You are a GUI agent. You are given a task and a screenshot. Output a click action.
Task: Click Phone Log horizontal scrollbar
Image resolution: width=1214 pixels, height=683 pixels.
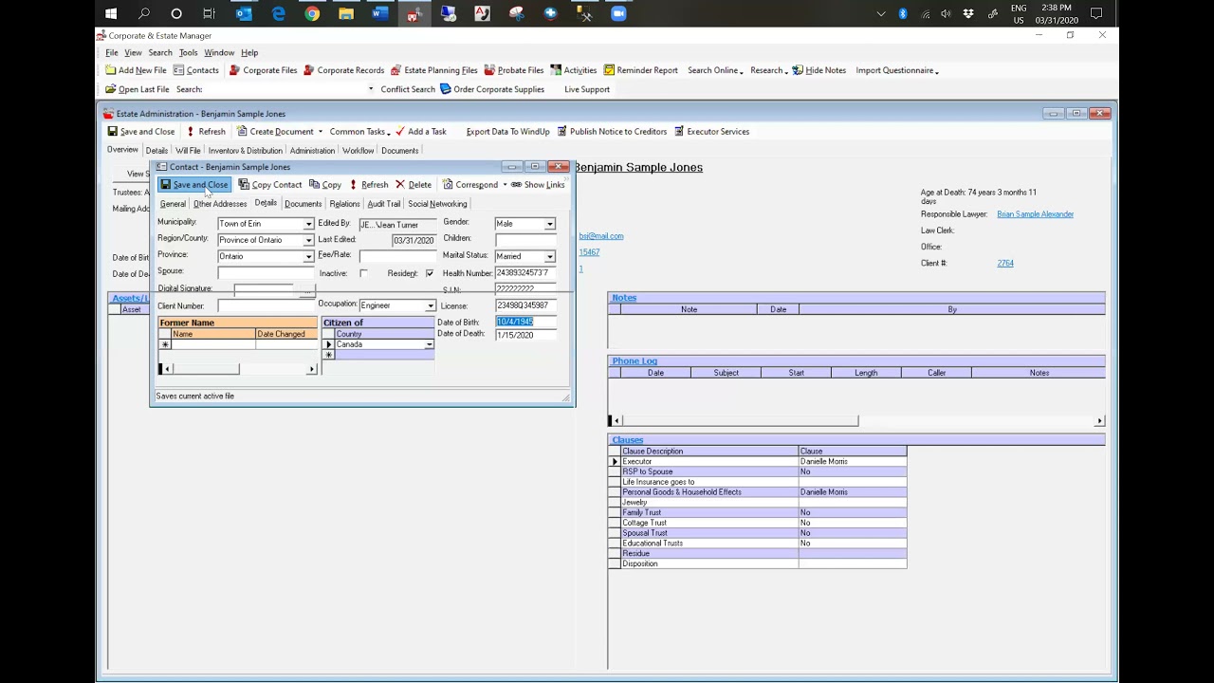point(856,420)
